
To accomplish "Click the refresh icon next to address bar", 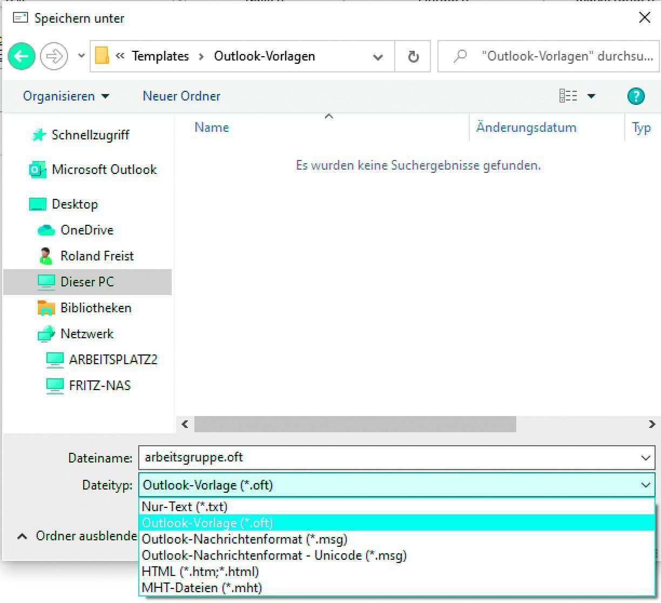I will (x=413, y=56).
